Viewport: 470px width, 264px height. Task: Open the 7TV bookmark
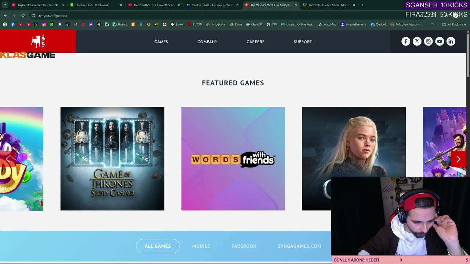point(272,25)
